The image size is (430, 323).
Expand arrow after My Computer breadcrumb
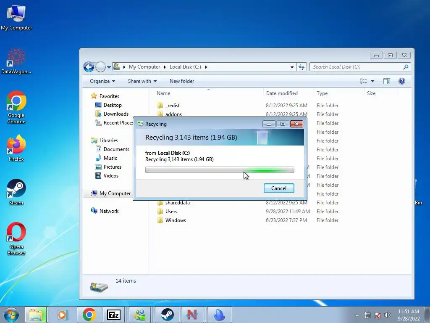pos(165,67)
